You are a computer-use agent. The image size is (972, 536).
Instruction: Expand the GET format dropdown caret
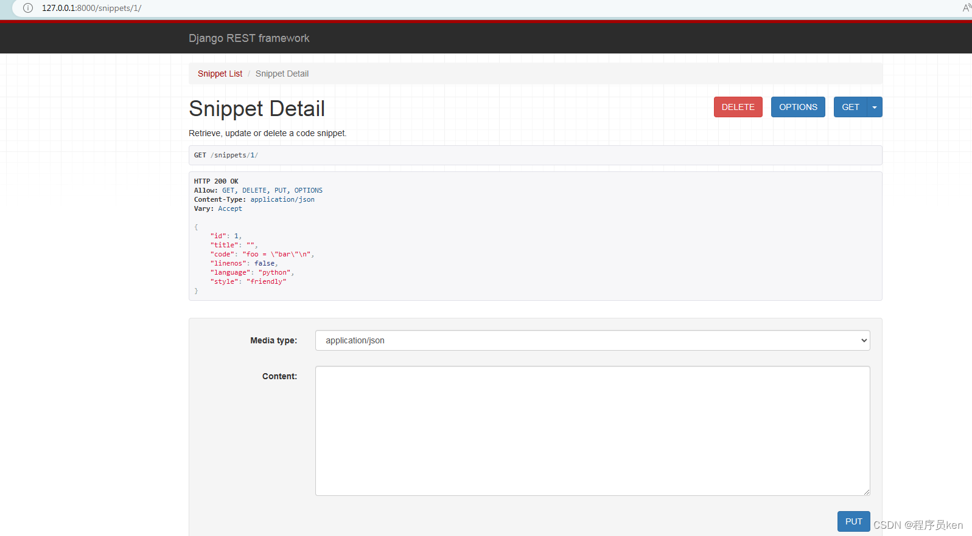coord(875,107)
